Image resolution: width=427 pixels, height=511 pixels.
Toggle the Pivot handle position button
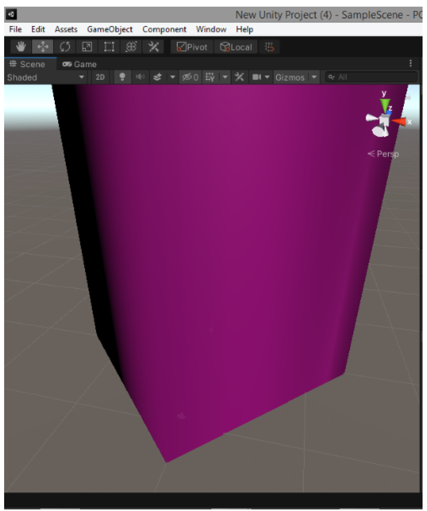coord(192,47)
